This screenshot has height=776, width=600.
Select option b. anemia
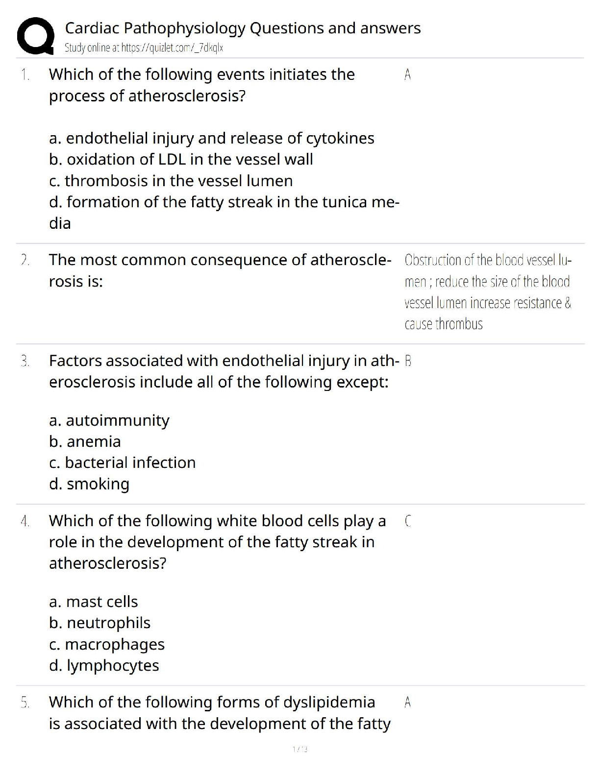(85, 441)
